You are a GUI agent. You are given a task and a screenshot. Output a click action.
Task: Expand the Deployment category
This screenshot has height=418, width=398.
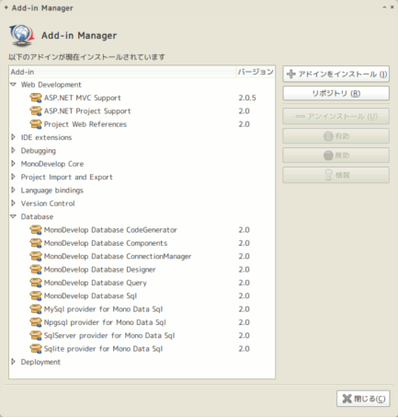coord(13,362)
